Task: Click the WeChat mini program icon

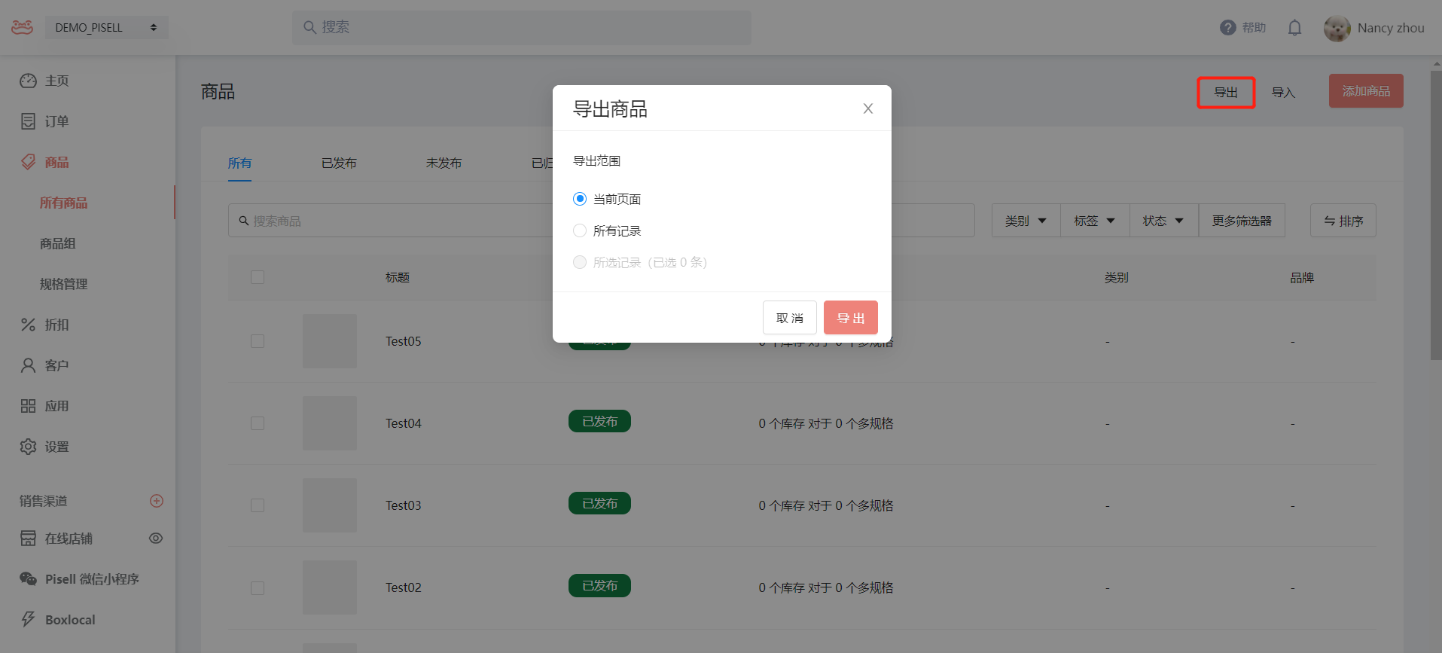Action: click(x=28, y=579)
